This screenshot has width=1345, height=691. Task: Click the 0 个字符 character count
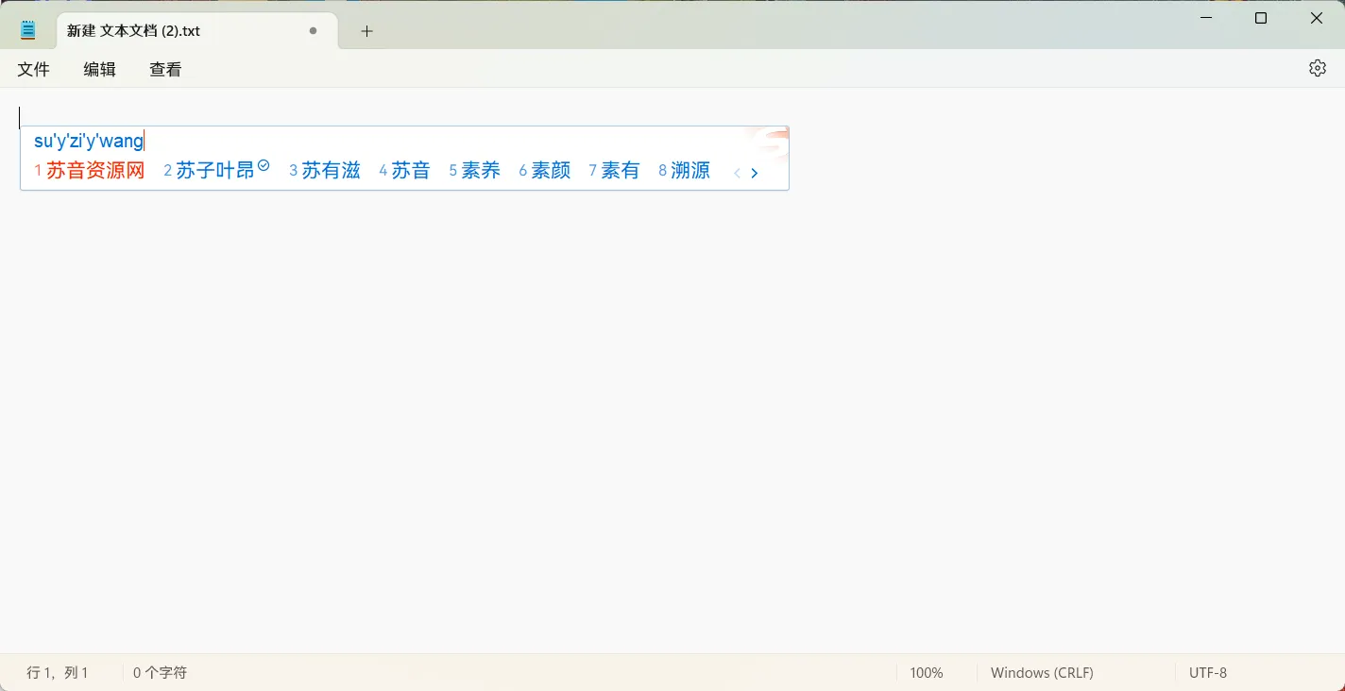pos(160,672)
